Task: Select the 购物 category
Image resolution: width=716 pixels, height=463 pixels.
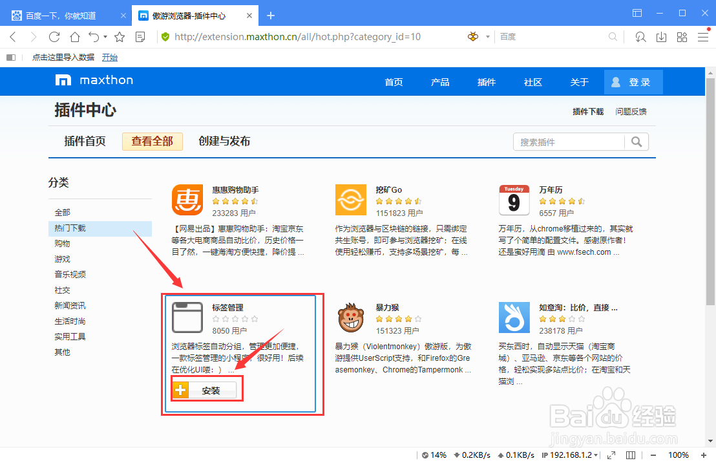Action: coord(63,244)
